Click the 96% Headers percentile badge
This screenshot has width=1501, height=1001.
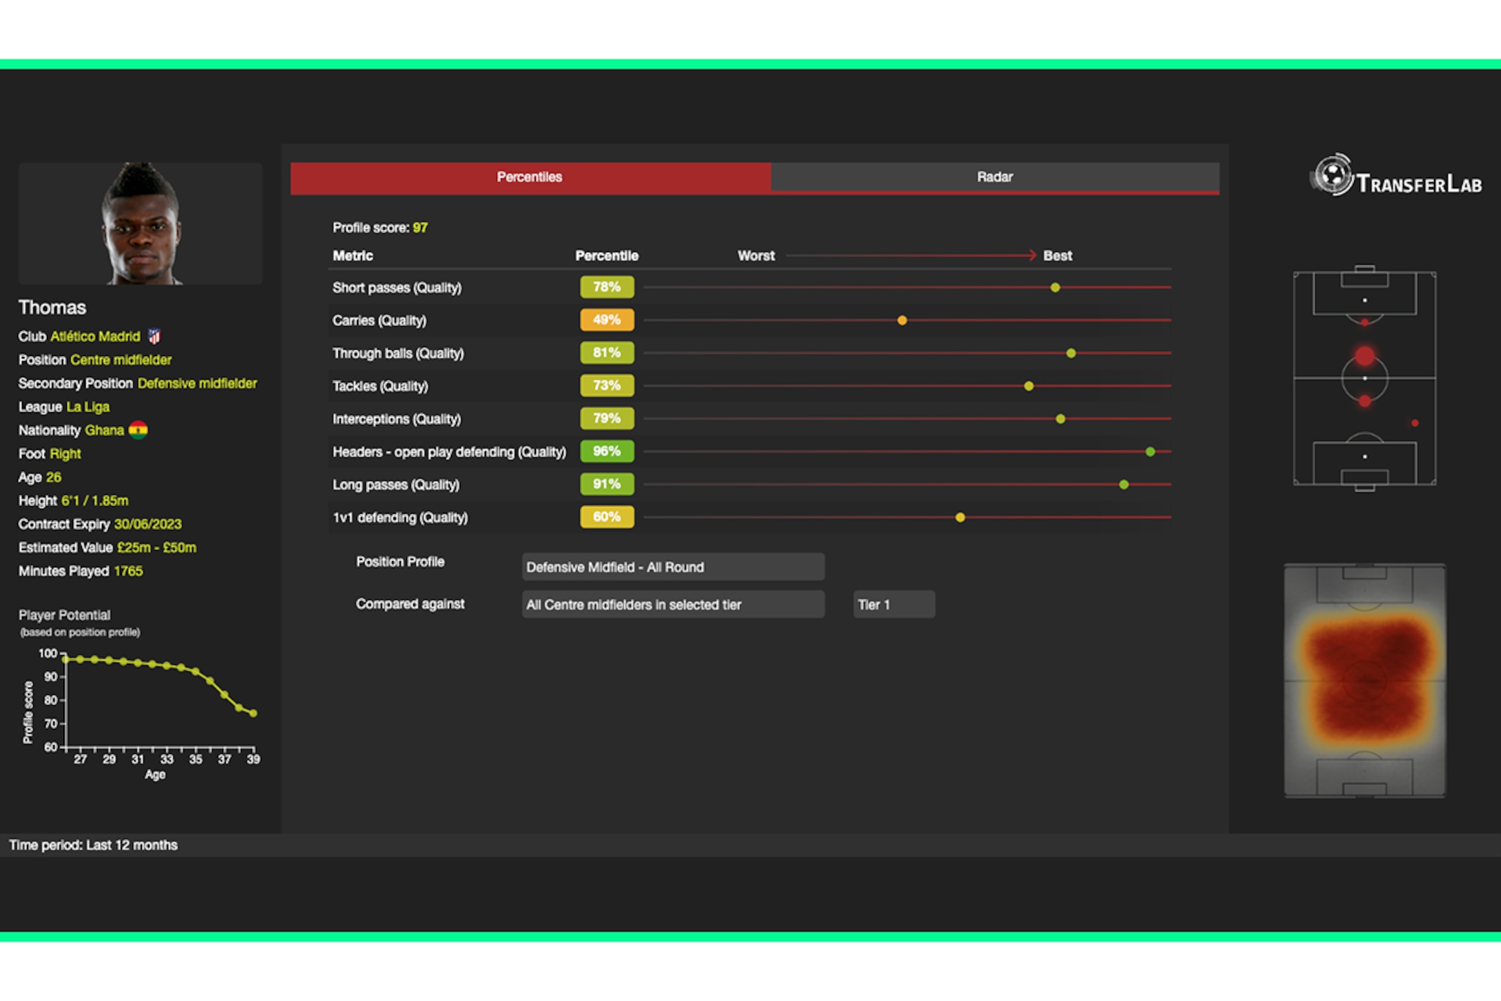(x=607, y=452)
